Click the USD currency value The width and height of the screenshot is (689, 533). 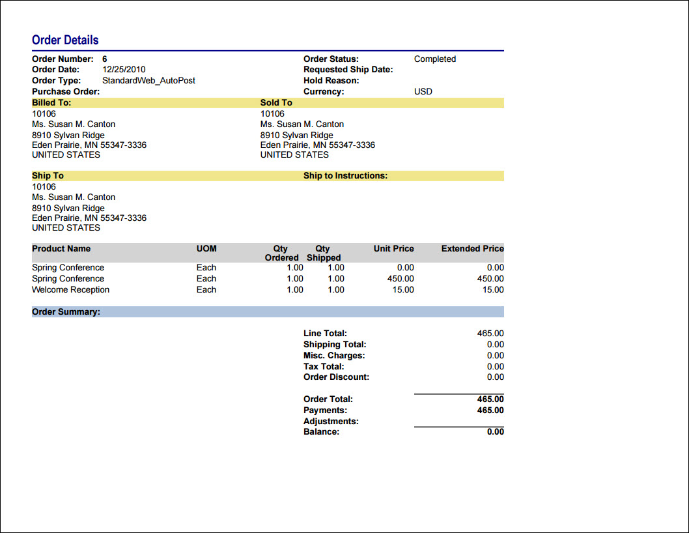(x=423, y=91)
